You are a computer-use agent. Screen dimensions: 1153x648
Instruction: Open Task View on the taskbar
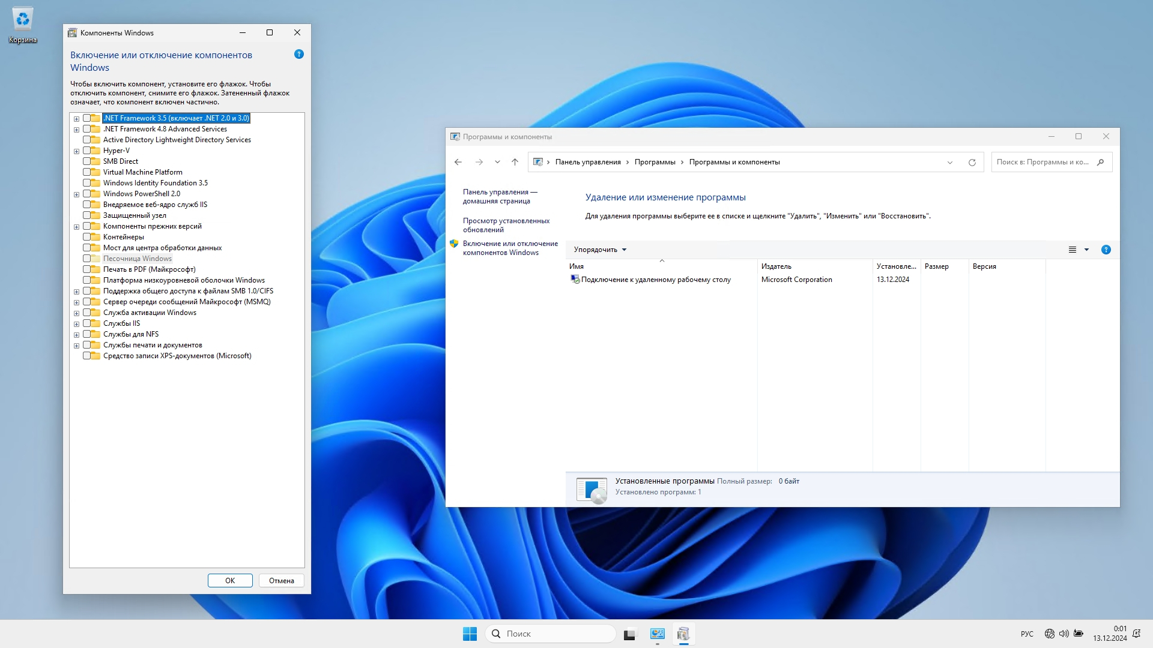[x=629, y=634]
